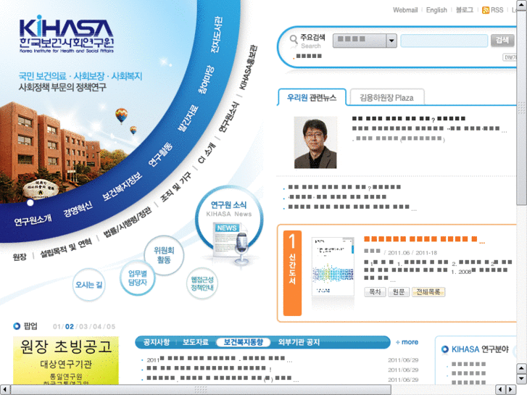
Task: Open the 참여마당 menu
Action: 206,79
